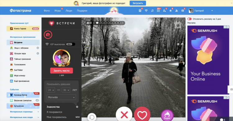Click the Your Business Online Semrush ad

(x=208, y=60)
